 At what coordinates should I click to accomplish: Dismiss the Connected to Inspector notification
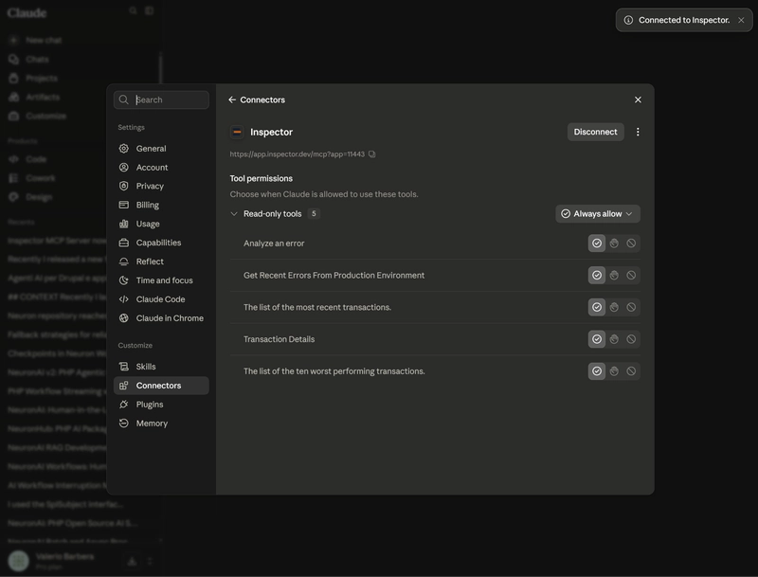click(x=741, y=20)
